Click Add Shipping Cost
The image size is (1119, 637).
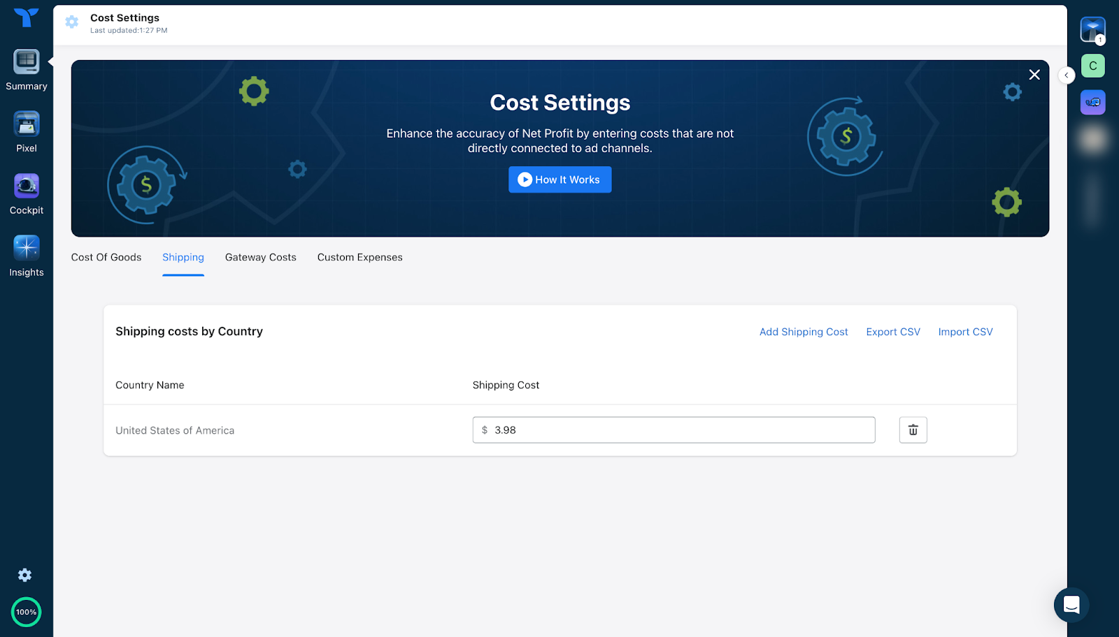(803, 332)
